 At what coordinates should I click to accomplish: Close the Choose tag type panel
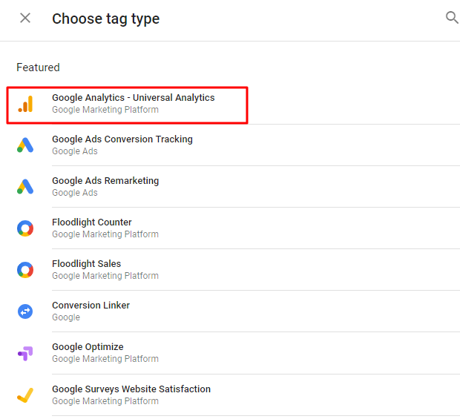point(25,19)
